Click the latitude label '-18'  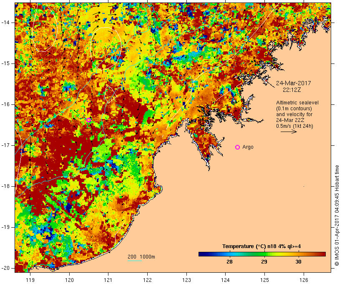[x=5, y=186]
